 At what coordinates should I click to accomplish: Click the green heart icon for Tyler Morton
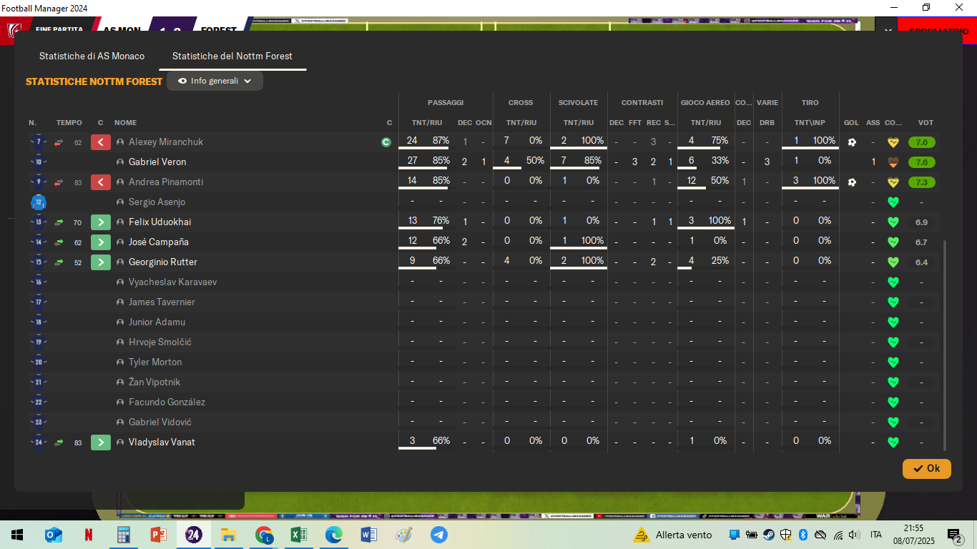893,362
